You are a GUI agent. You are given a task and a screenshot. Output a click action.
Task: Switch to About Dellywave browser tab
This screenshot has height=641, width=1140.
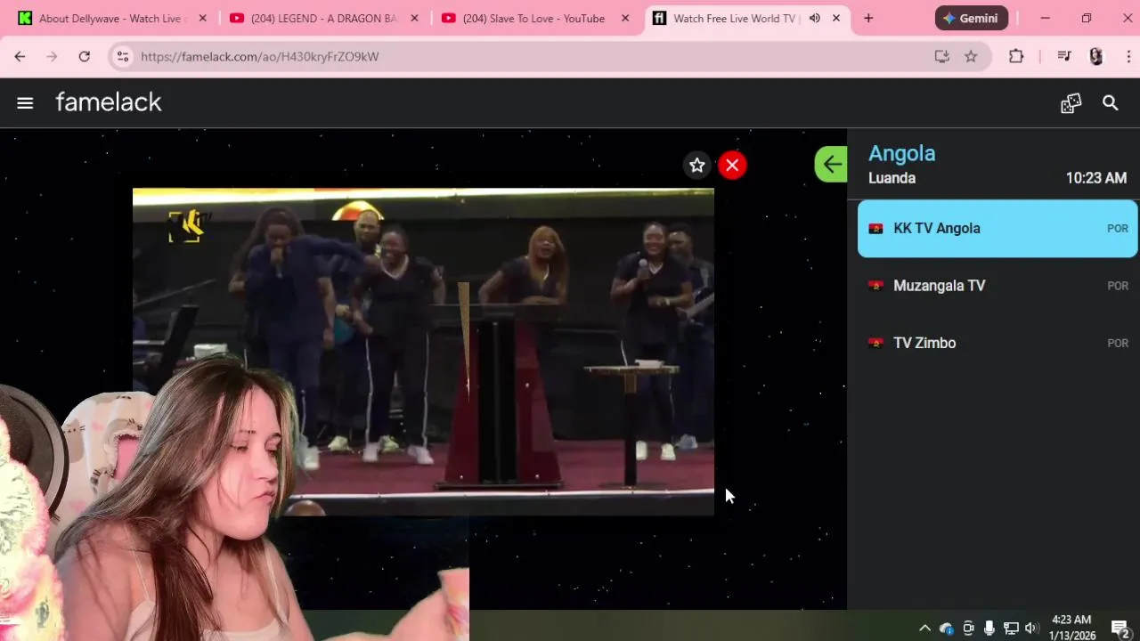click(112, 18)
